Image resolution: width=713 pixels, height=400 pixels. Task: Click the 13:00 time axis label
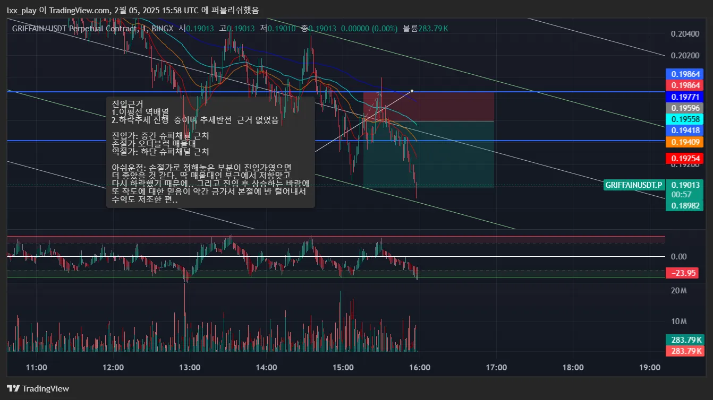pyautogui.click(x=190, y=367)
